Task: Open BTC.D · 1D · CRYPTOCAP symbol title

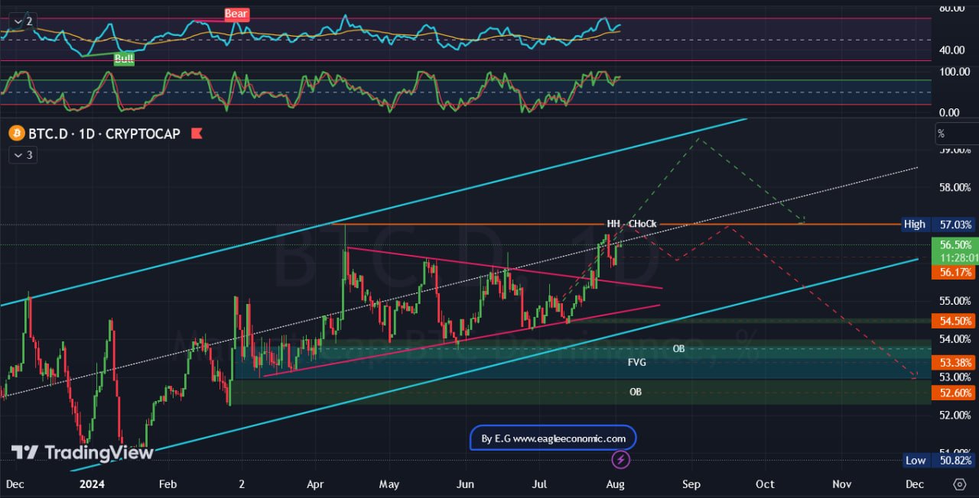Action: [x=104, y=134]
